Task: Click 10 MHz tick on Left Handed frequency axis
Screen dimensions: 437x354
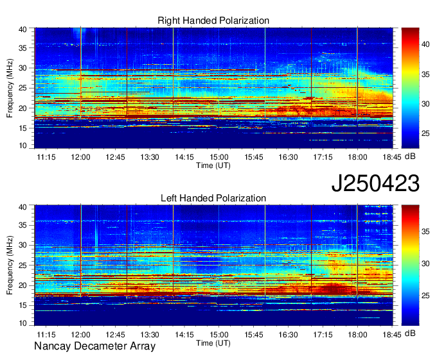Action: (x=22, y=323)
